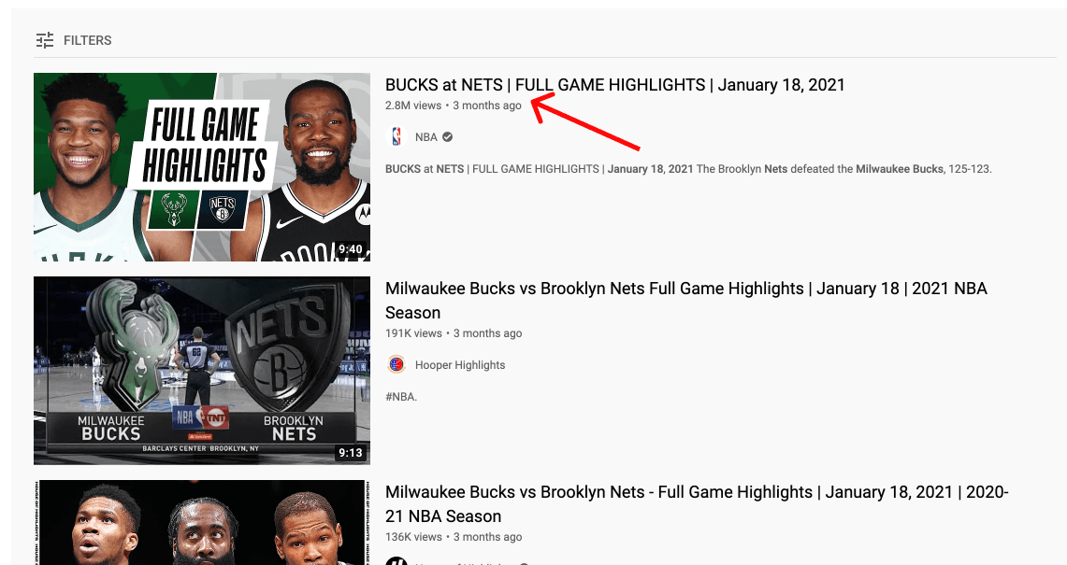Open BUCKS at NETS full game highlights title
Image resolution: width=1067 pixels, height=565 pixels.
pos(614,85)
